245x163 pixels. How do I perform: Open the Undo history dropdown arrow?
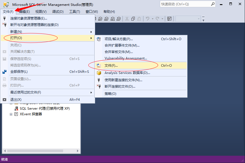[x=153, y=19]
